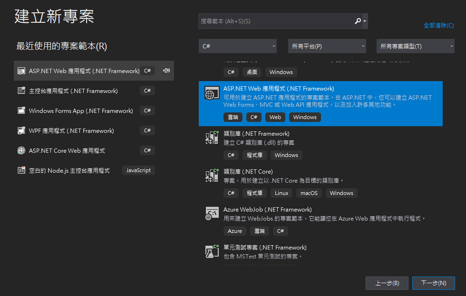Click the 雲端 tag on selected template

click(x=233, y=117)
